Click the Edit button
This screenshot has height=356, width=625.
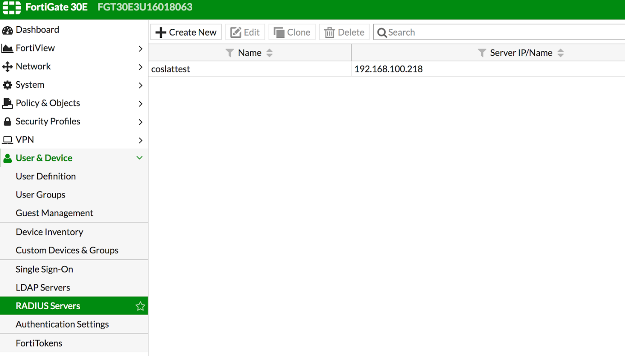click(245, 32)
